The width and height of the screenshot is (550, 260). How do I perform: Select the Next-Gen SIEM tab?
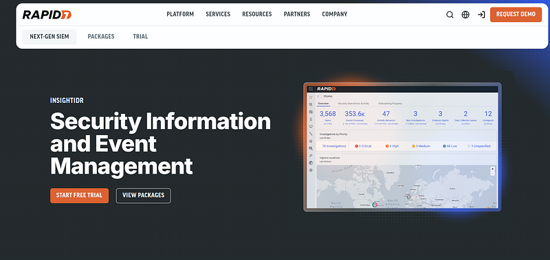pos(49,37)
